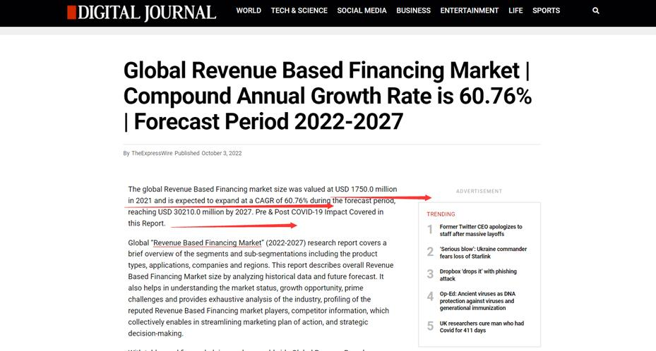
Task: Click trending item number 1
Action: coord(430,230)
